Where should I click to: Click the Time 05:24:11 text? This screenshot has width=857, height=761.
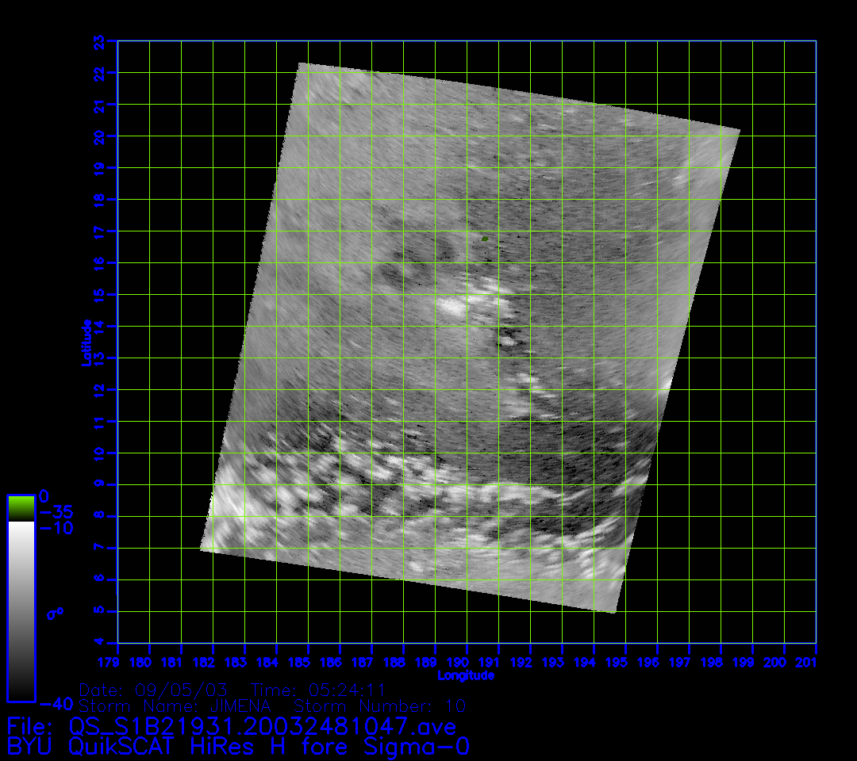point(317,690)
